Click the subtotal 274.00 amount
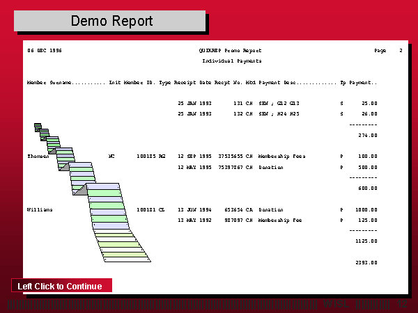 367,135
